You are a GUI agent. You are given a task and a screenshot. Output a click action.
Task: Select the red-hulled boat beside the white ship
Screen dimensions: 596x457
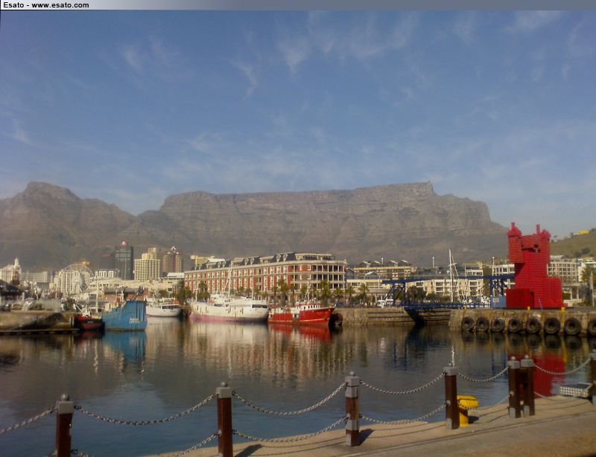click(x=301, y=314)
